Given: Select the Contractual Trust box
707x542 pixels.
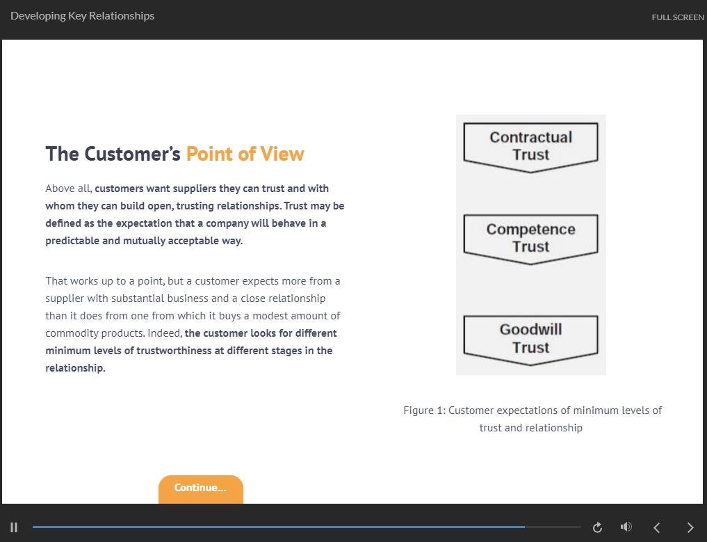Looking at the screenshot, I should click(x=530, y=146).
